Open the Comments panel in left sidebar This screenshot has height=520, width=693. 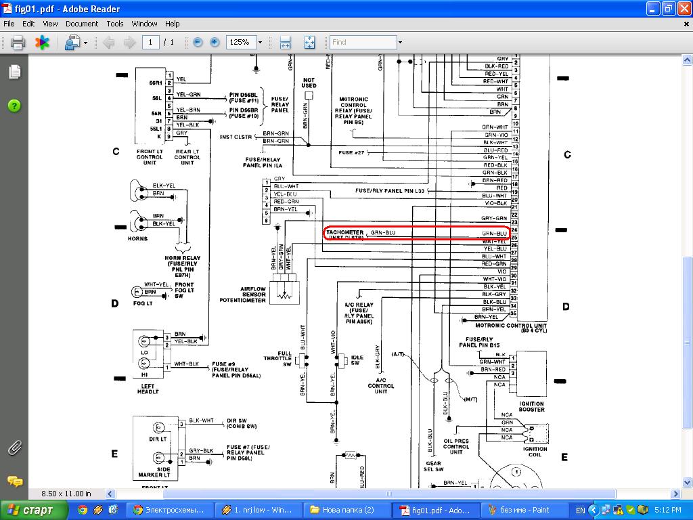pos(14,481)
